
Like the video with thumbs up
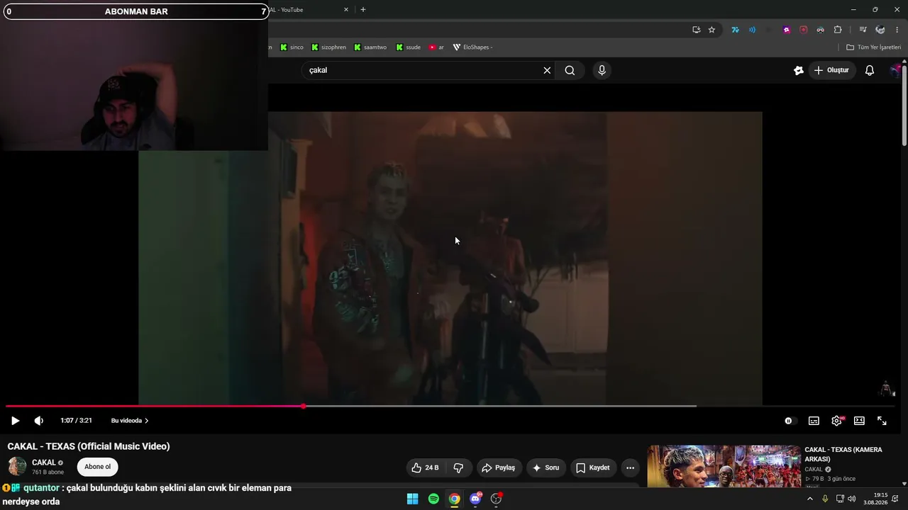[425, 467]
